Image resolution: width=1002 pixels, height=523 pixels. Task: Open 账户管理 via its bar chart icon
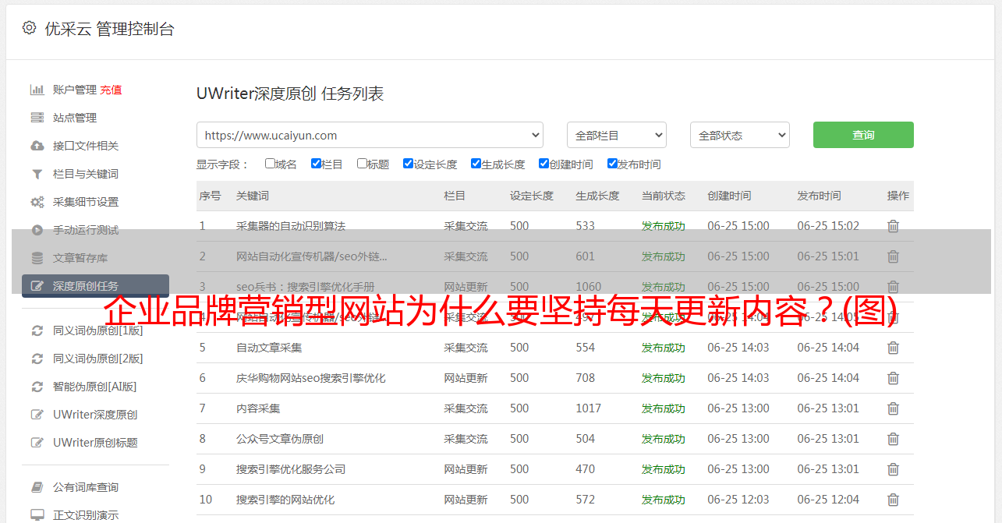tap(37, 90)
